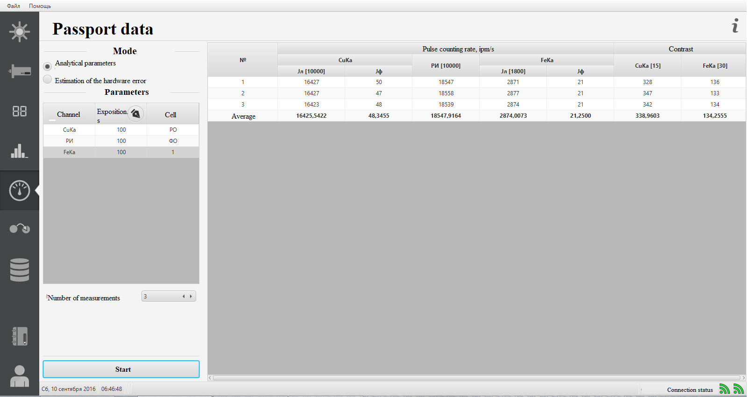Click the exposition edit pen icon

(135, 113)
